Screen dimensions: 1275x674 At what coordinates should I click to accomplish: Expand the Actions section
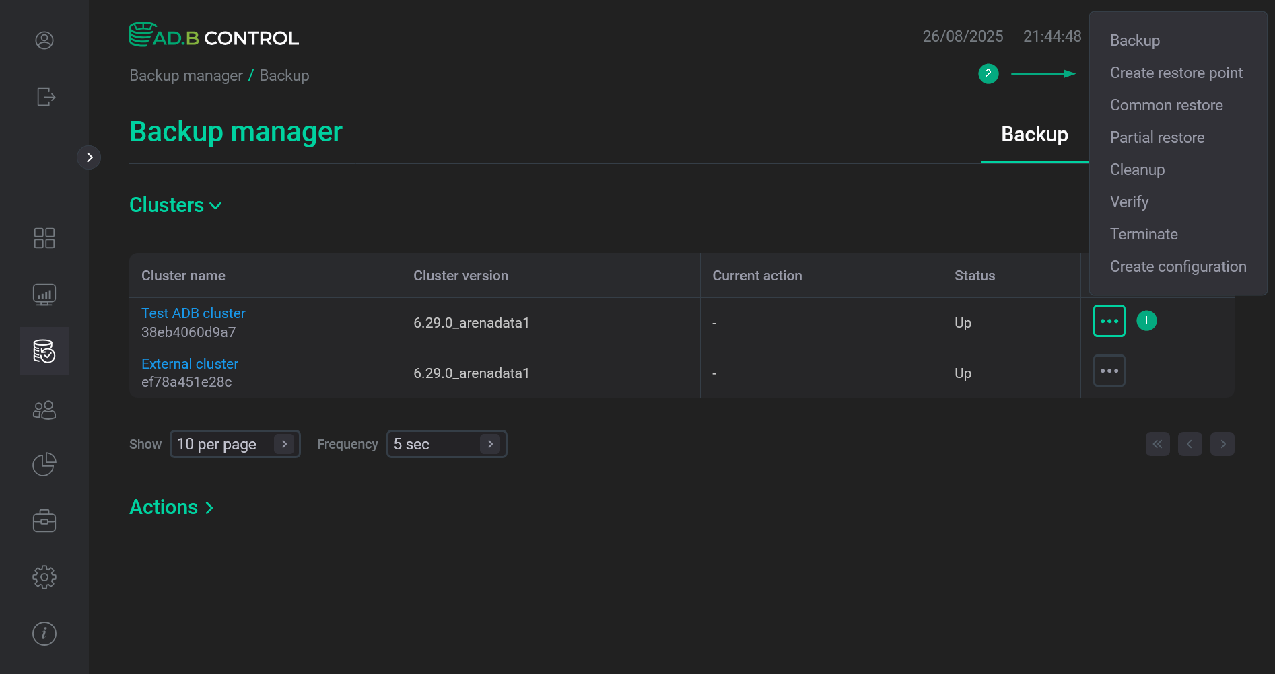pyautogui.click(x=171, y=507)
